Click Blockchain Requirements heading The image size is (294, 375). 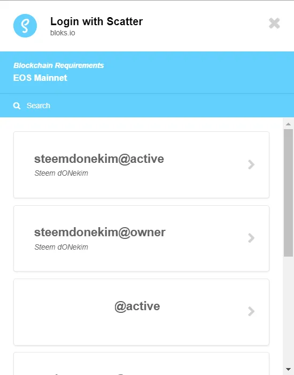[x=58, y=65]
